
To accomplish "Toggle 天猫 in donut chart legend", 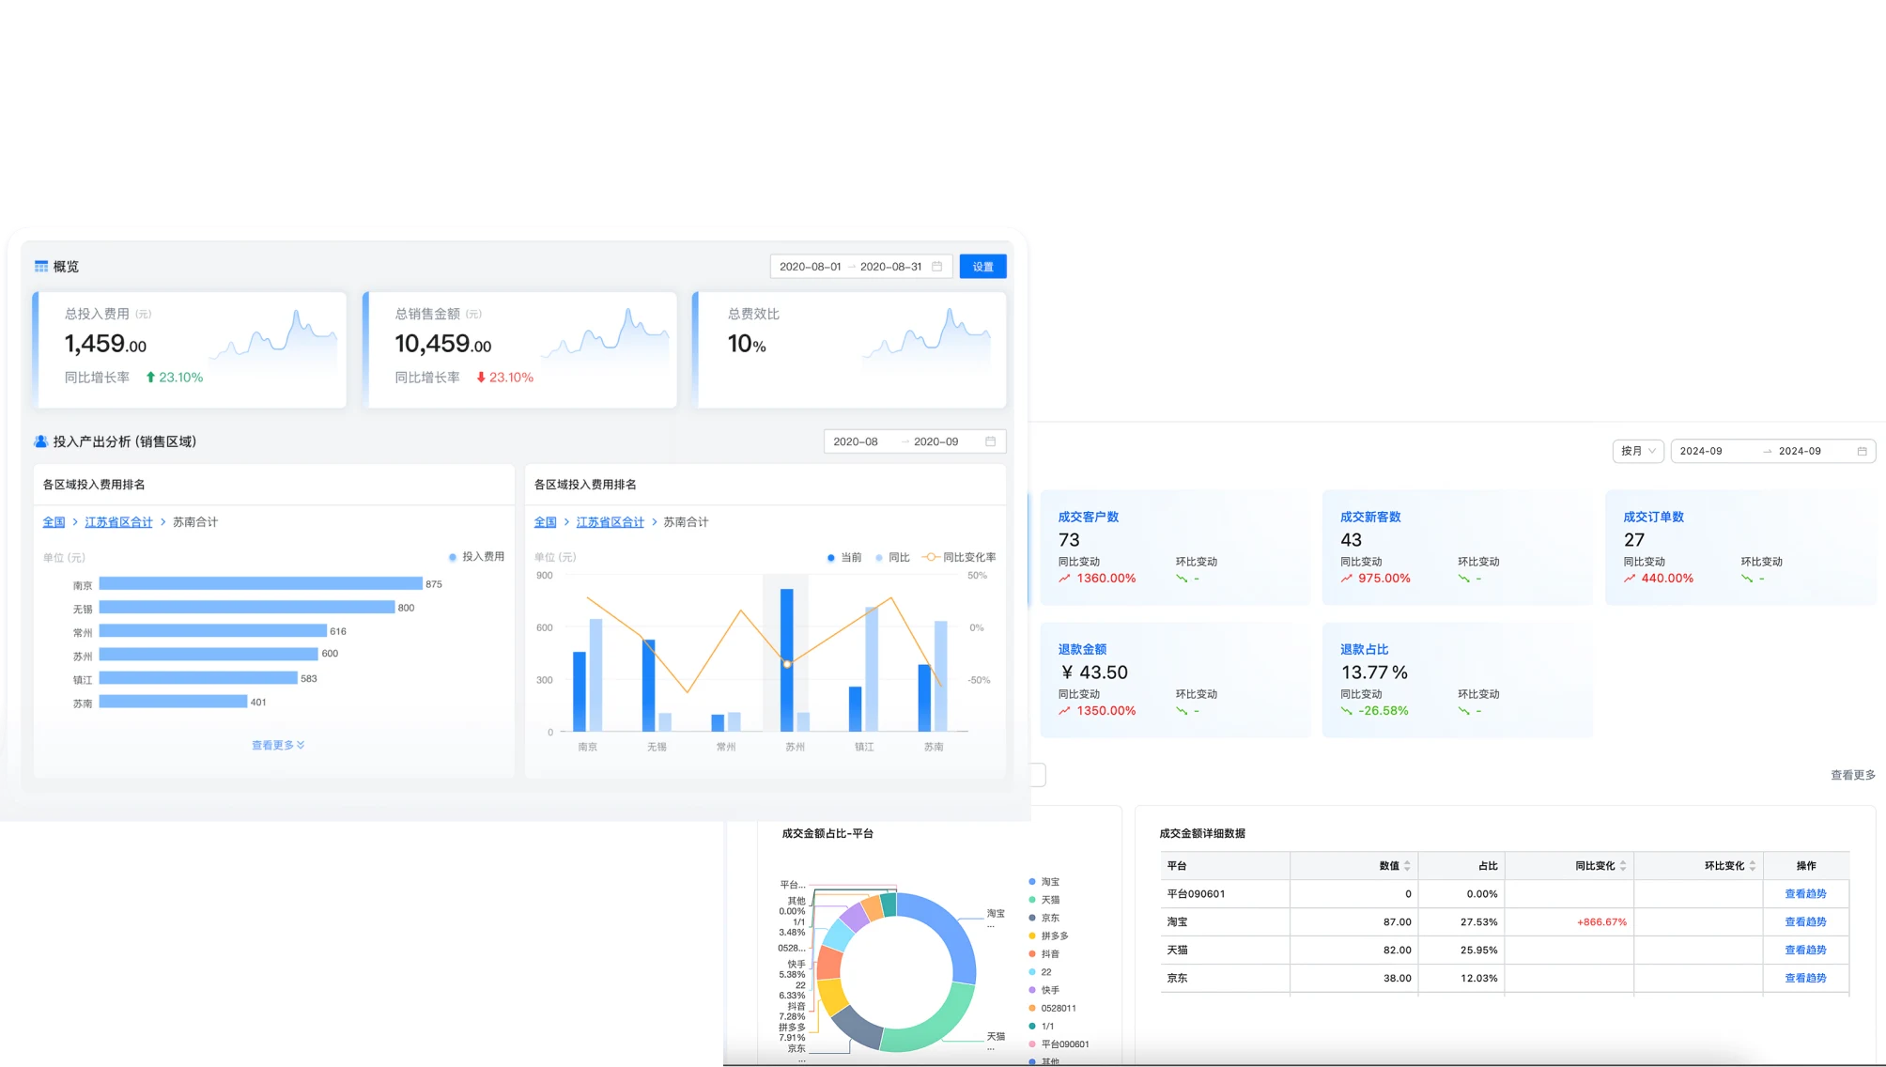I will pyautogui.click(x=1043, y=900).
